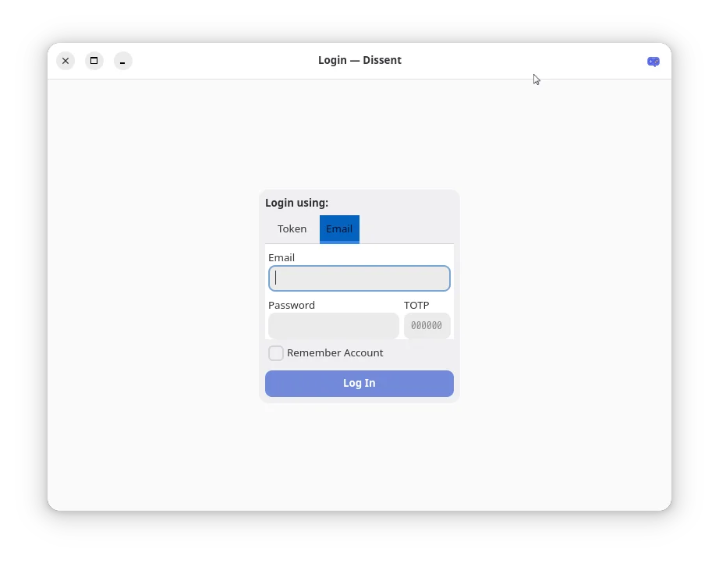The image size is (719, 563).
Task: Click the Password input field
Action: 333,325
